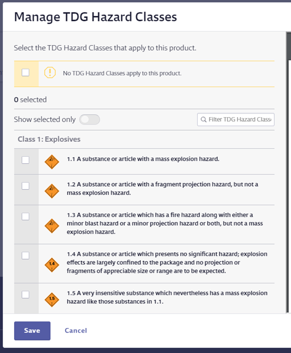Click the 1.3 fire hazard explosive placard icon
291x353 pixels.
pos(52,226)
